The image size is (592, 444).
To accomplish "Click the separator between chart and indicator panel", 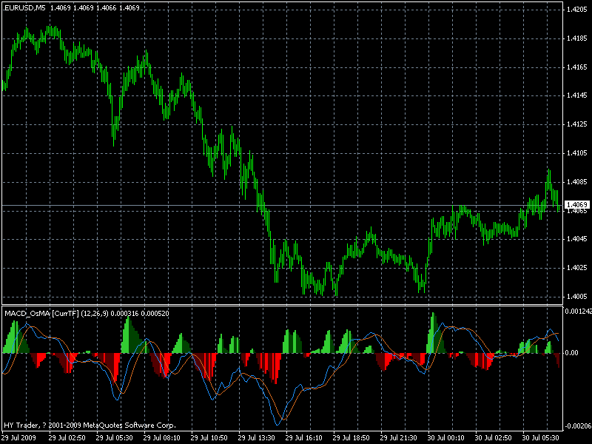I will [x=296, y=306].
